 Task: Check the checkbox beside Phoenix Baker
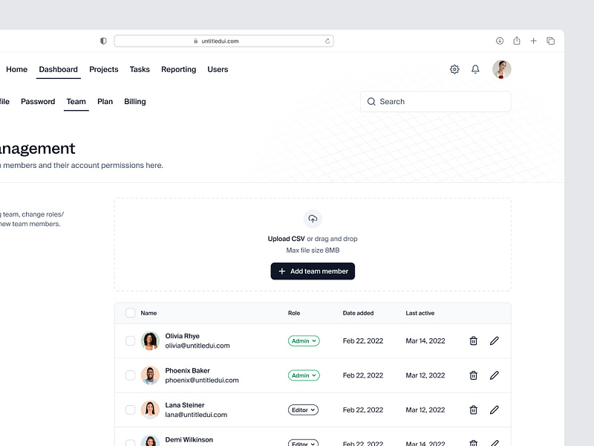click(131, 375)
